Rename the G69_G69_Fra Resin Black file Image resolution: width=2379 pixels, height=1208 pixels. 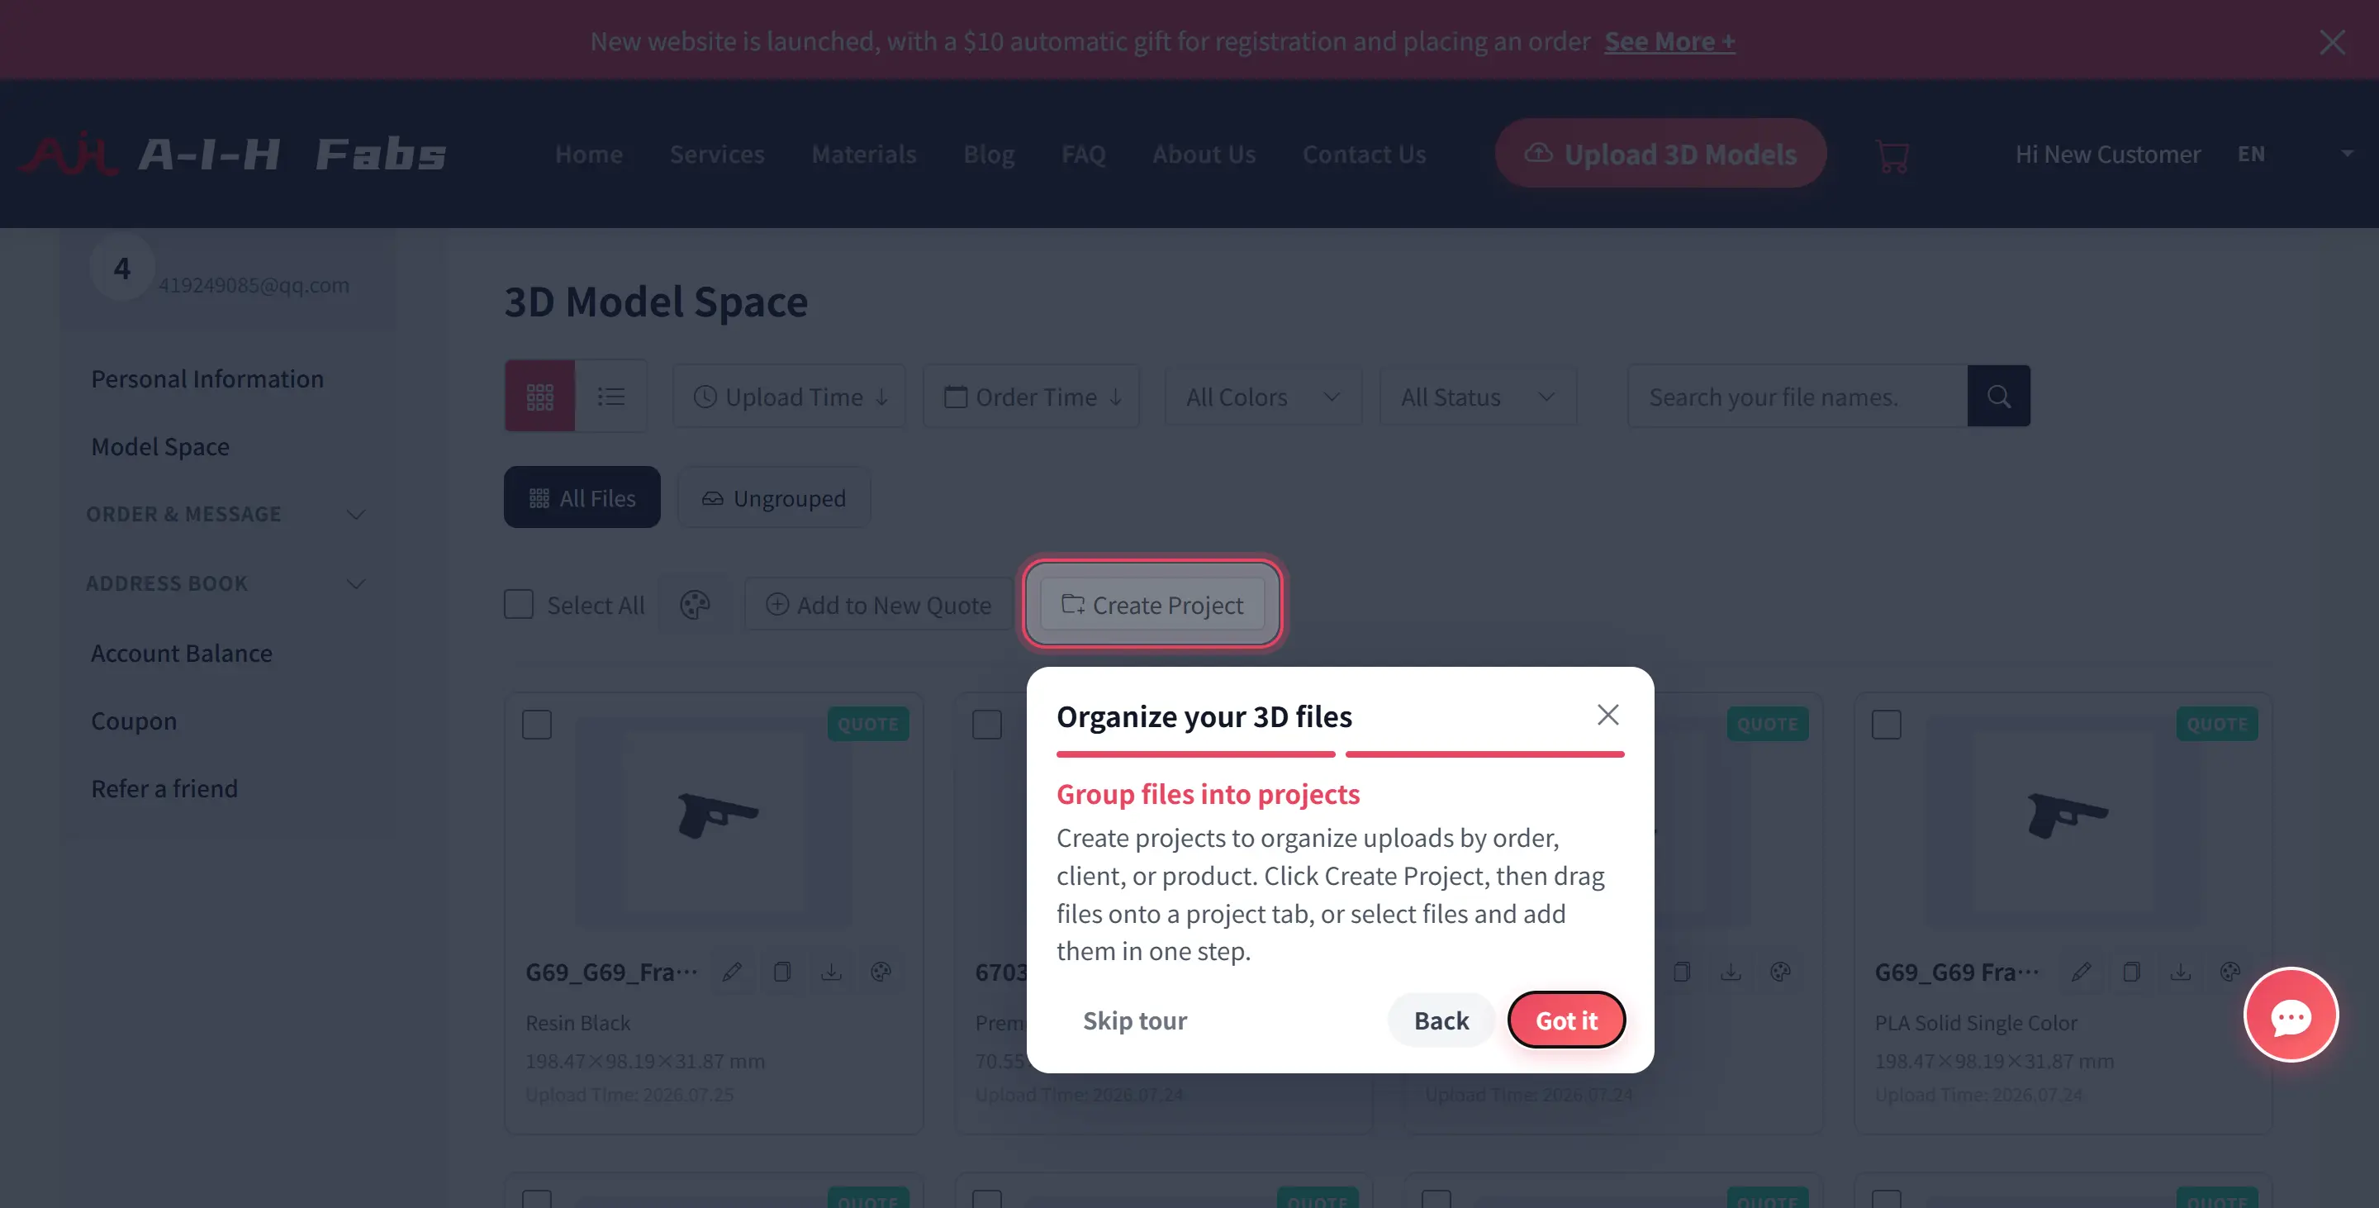[733, 972]
